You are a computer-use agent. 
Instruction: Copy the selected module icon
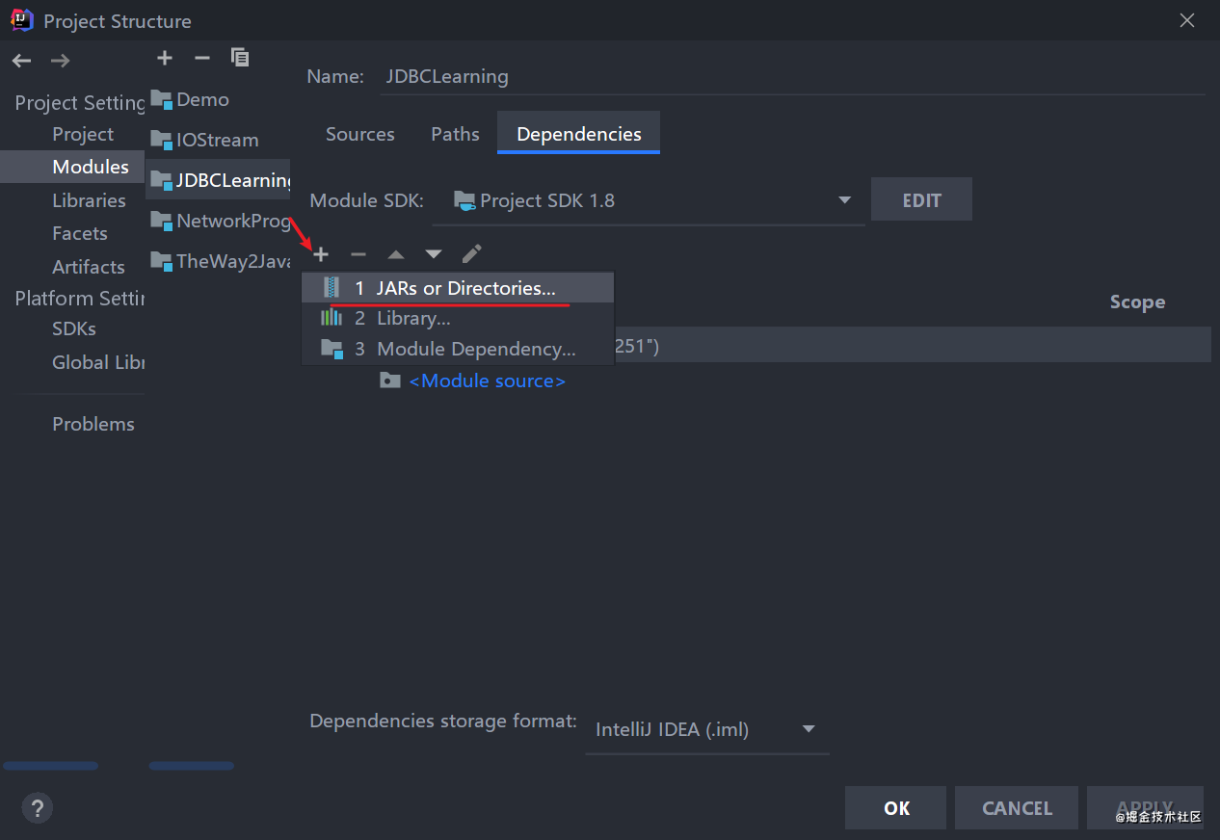coord(240,58)
